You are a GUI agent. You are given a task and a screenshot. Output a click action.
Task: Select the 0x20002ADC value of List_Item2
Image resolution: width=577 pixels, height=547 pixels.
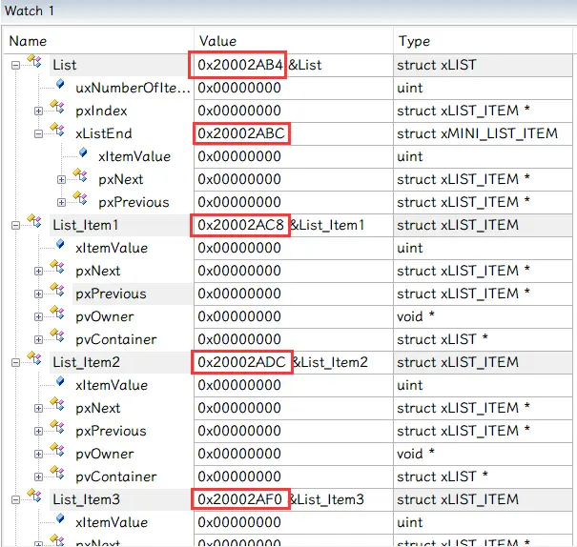pyautogui.click(x=241, y=362)
